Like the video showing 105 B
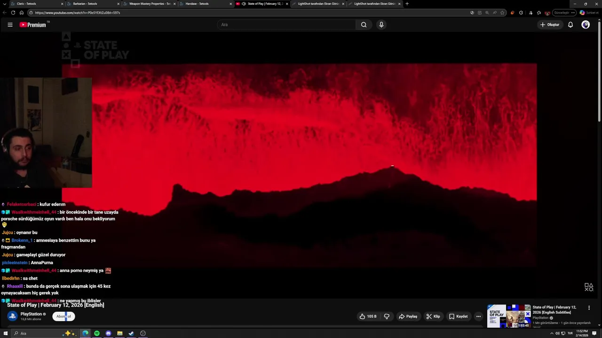This screenshot has width=602, height=338. (x=368, y=316)
